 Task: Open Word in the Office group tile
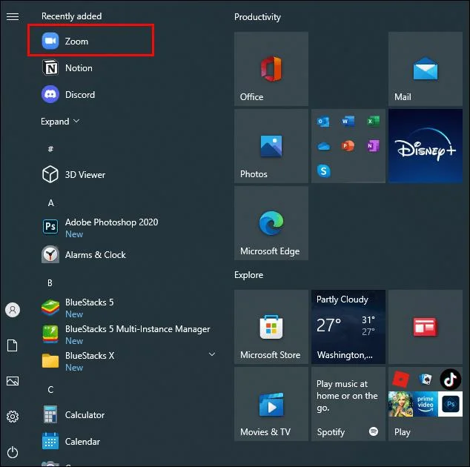click(x=348, y=121)
